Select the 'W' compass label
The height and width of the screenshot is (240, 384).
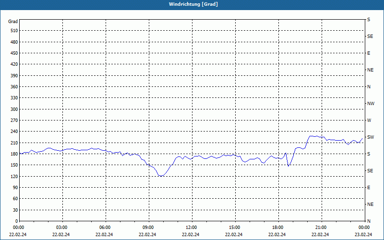click(x=369, y=120)
